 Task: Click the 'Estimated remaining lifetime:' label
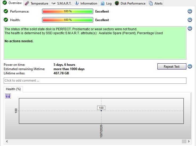(x=24, y=69)
